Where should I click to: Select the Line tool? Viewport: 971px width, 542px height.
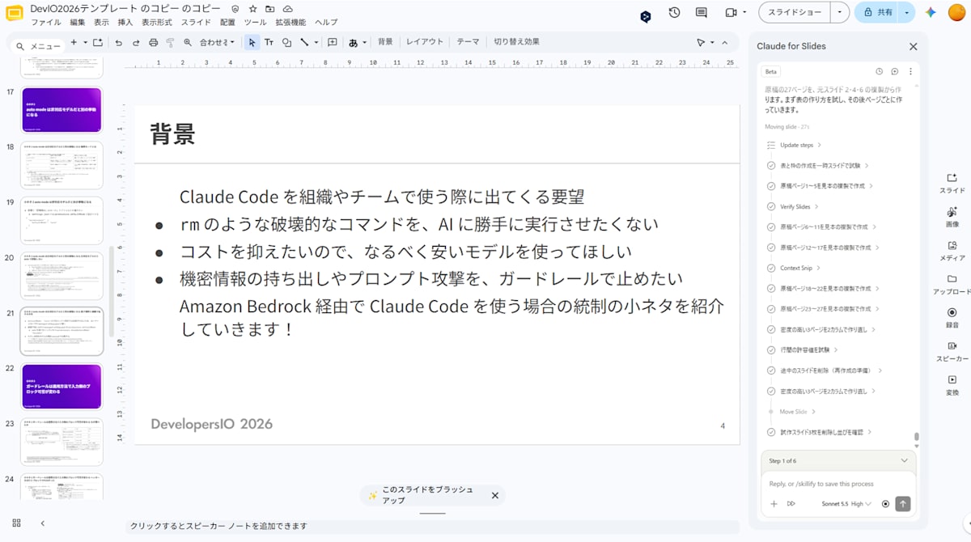[304, 42]
